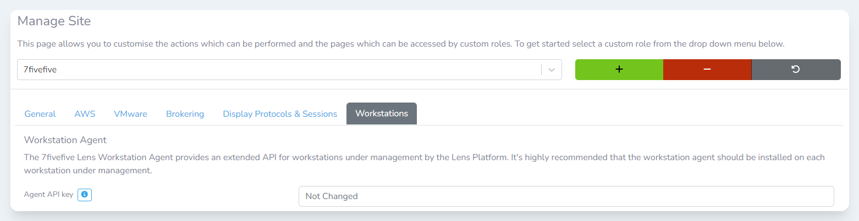The width and height of the screenshot is (859, 221).
Task: Open the AWS tab
Action: point(85,114)
